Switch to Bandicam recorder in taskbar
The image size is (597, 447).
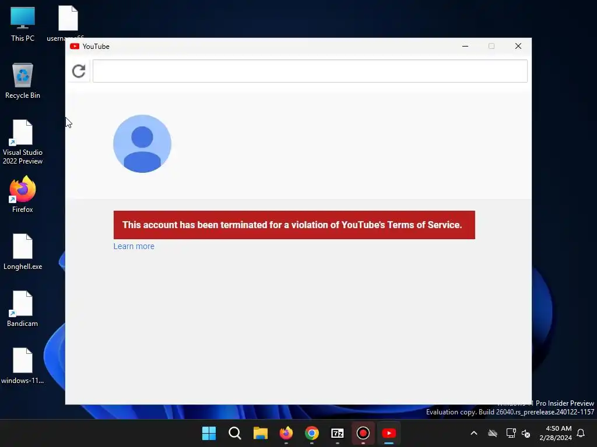coord(363,433)
